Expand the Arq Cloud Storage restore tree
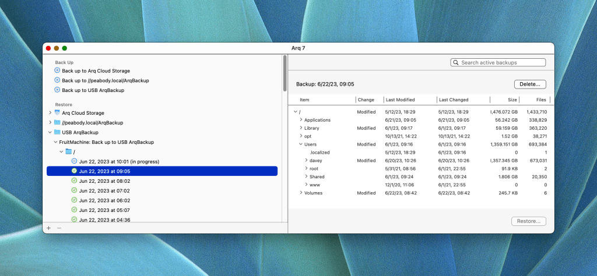597x276 pixels. (x=50, y=113)
